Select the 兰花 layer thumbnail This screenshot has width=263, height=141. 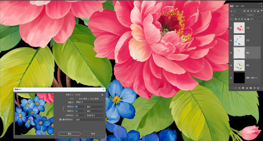click(239, 40)
